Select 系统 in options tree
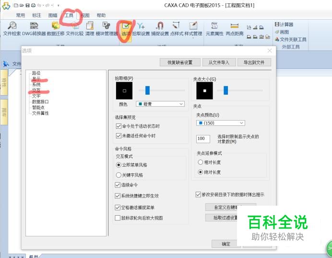This screenshot has width=332, height=258. (36, 85)
